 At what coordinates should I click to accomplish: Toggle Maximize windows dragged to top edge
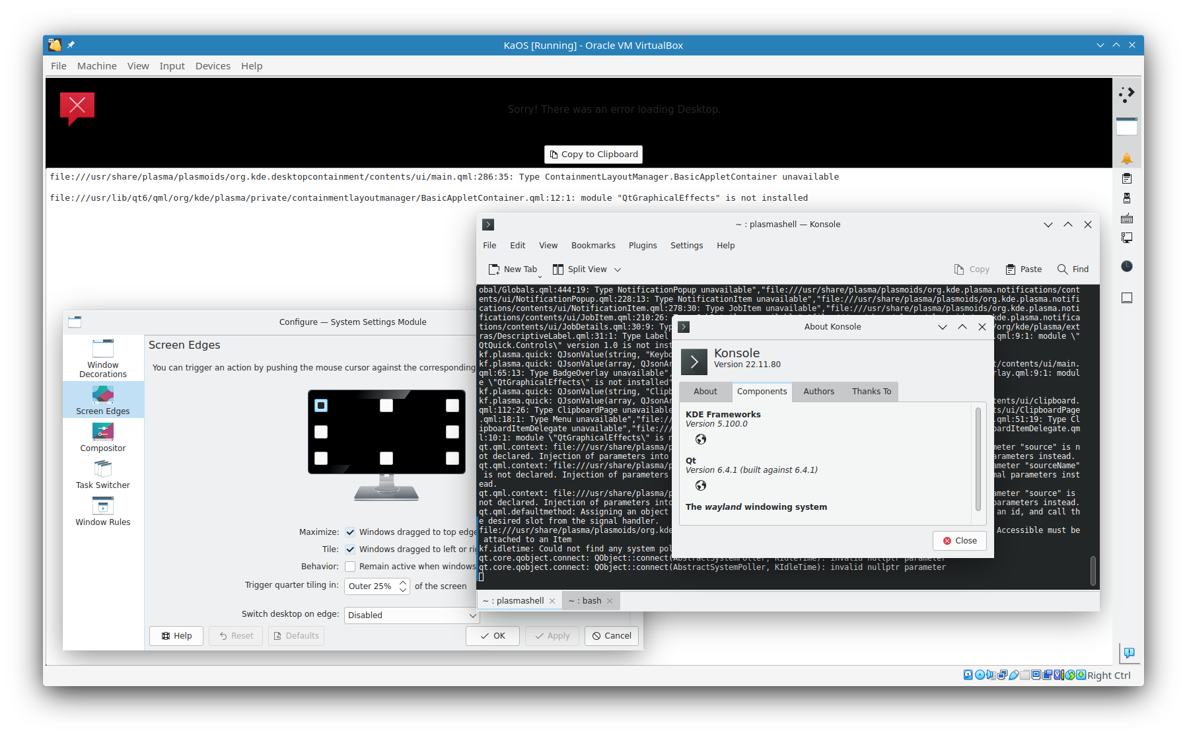(350, 532)
